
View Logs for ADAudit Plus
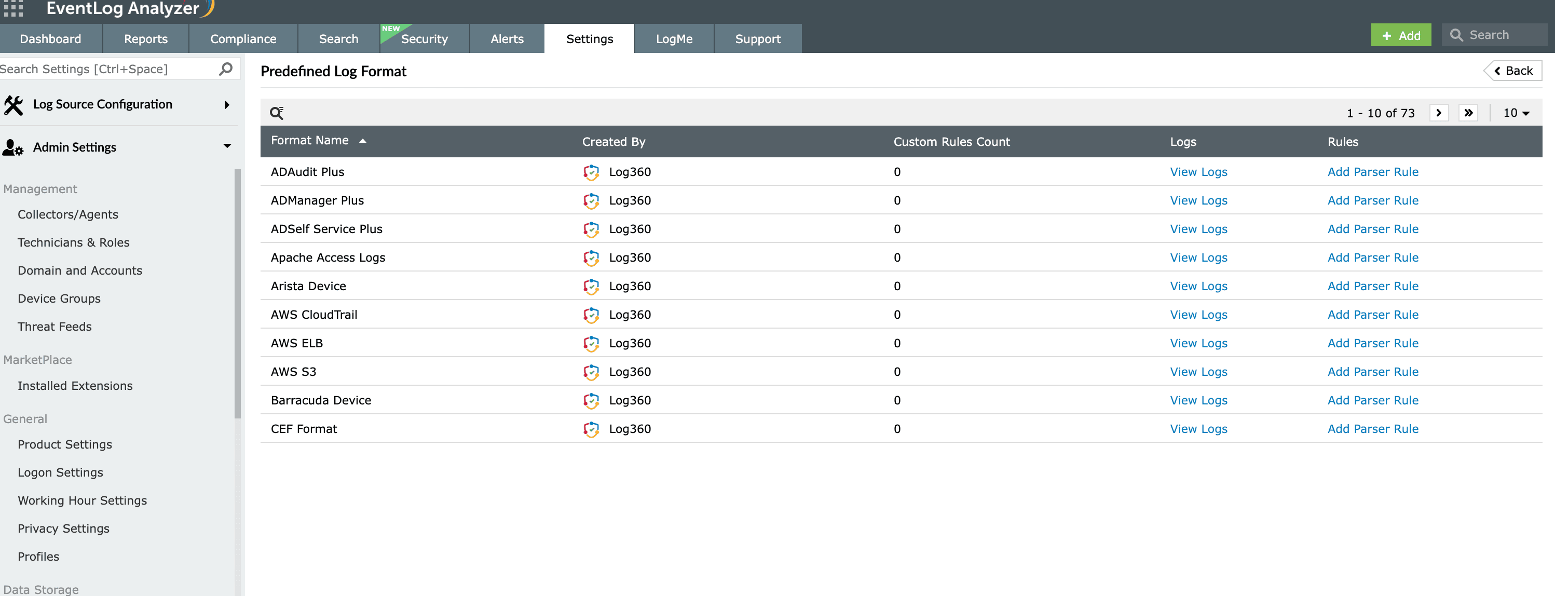[1198, 172]
